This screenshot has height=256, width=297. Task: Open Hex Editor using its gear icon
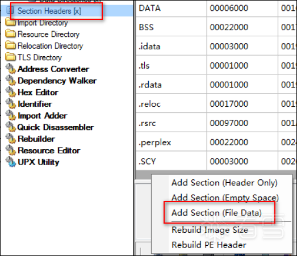tap(10, 92)
